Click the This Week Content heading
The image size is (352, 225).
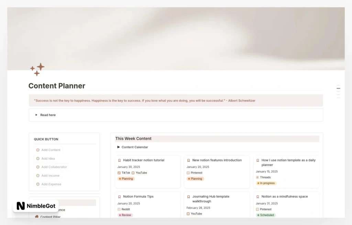(x=133, y=139)
